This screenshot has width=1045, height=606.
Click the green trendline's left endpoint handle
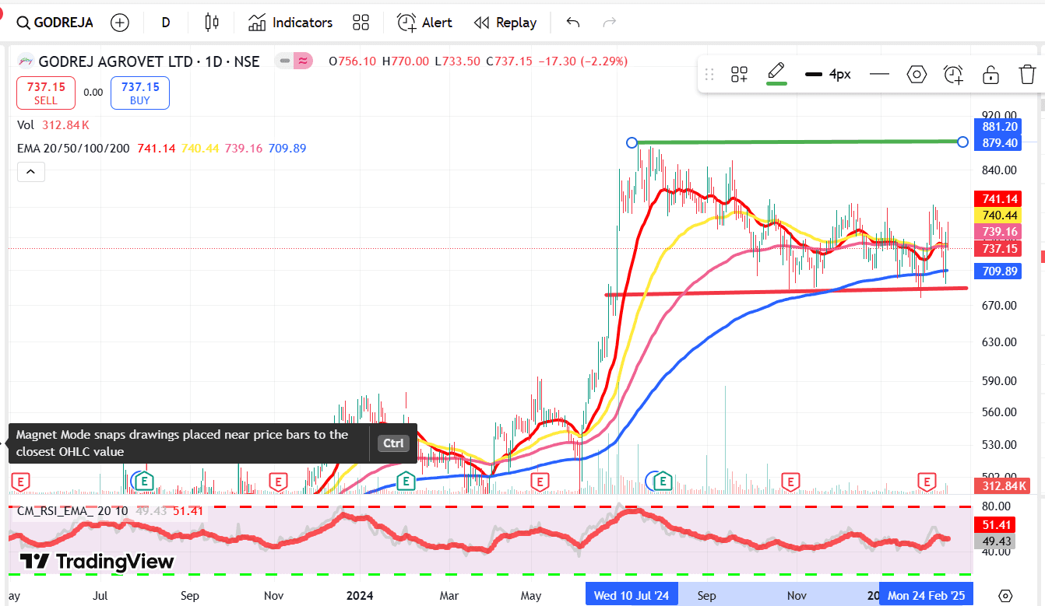coord(632,143)
